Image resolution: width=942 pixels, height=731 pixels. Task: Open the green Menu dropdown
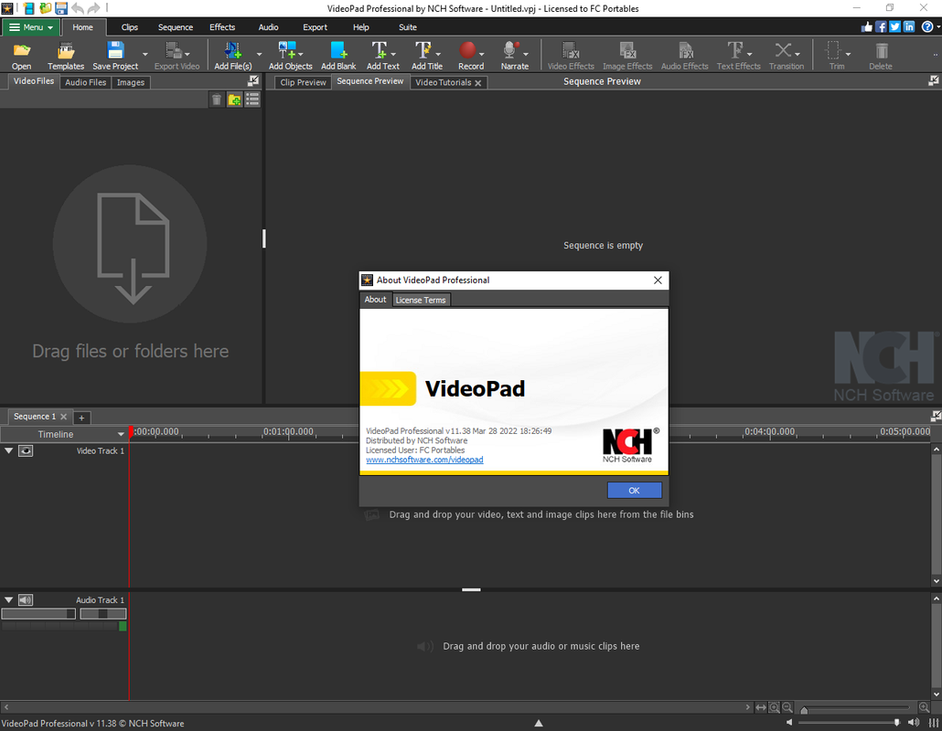[31, 27]
